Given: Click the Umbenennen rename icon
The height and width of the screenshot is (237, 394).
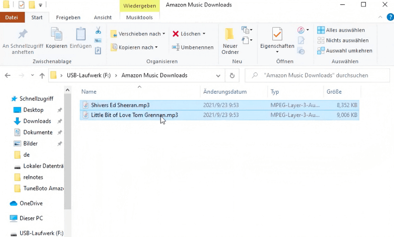Looking at the screenshot, I should 176,47.
